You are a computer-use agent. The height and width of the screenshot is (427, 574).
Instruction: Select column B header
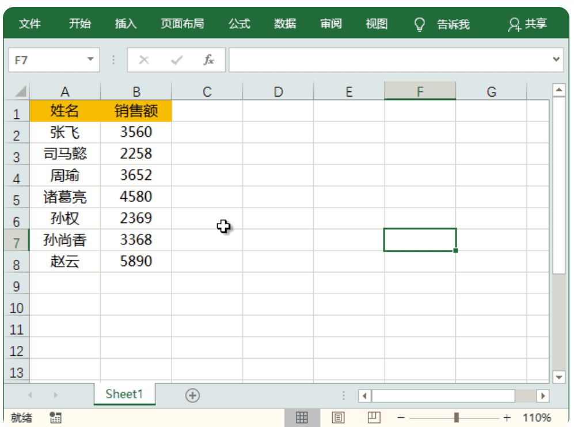pyautogui.click(x=136, y=91)
